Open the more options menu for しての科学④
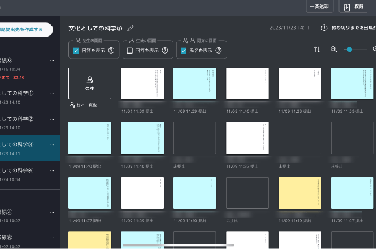Image resolution: width=376 pixels, height=251 pixels. pyautogui.click(x=53, y=170)
